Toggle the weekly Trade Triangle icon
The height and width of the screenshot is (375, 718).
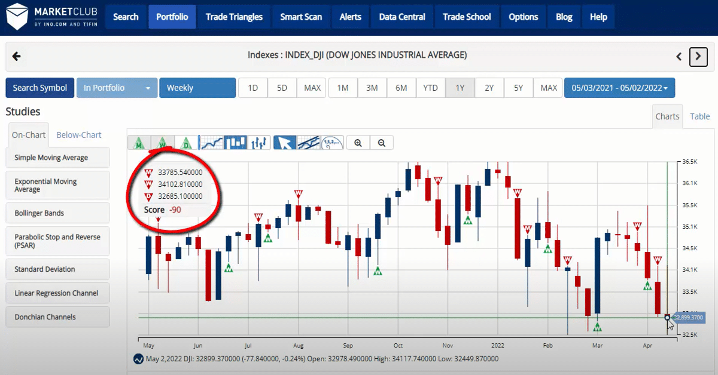(162, 143)
